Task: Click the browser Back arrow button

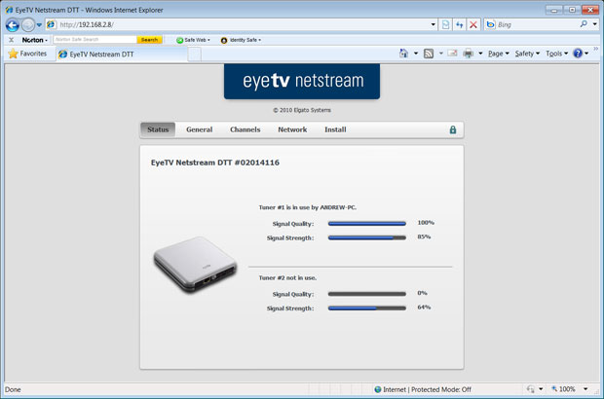Action: click(x=13, y=25)
